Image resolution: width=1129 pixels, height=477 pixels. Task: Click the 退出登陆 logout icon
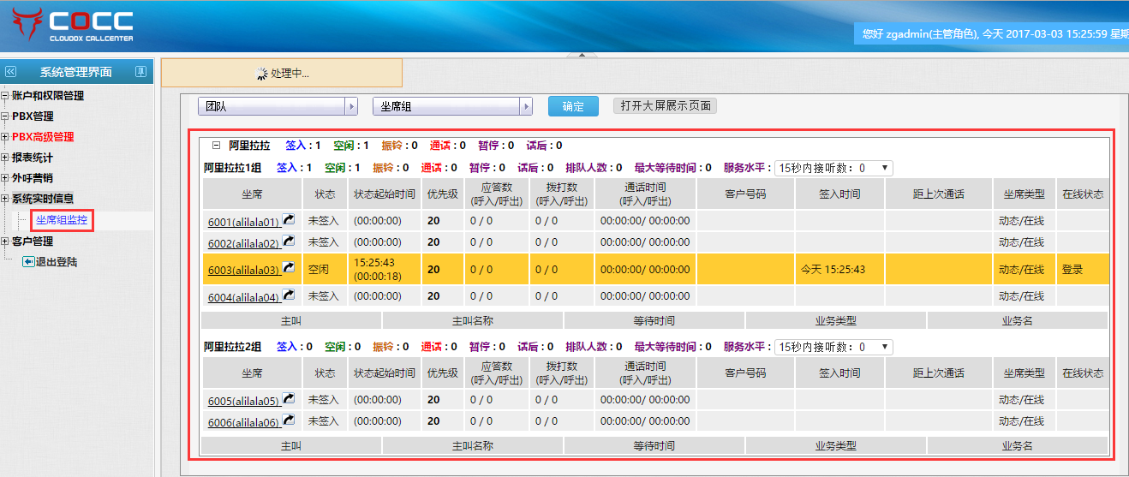pos(27,261)
